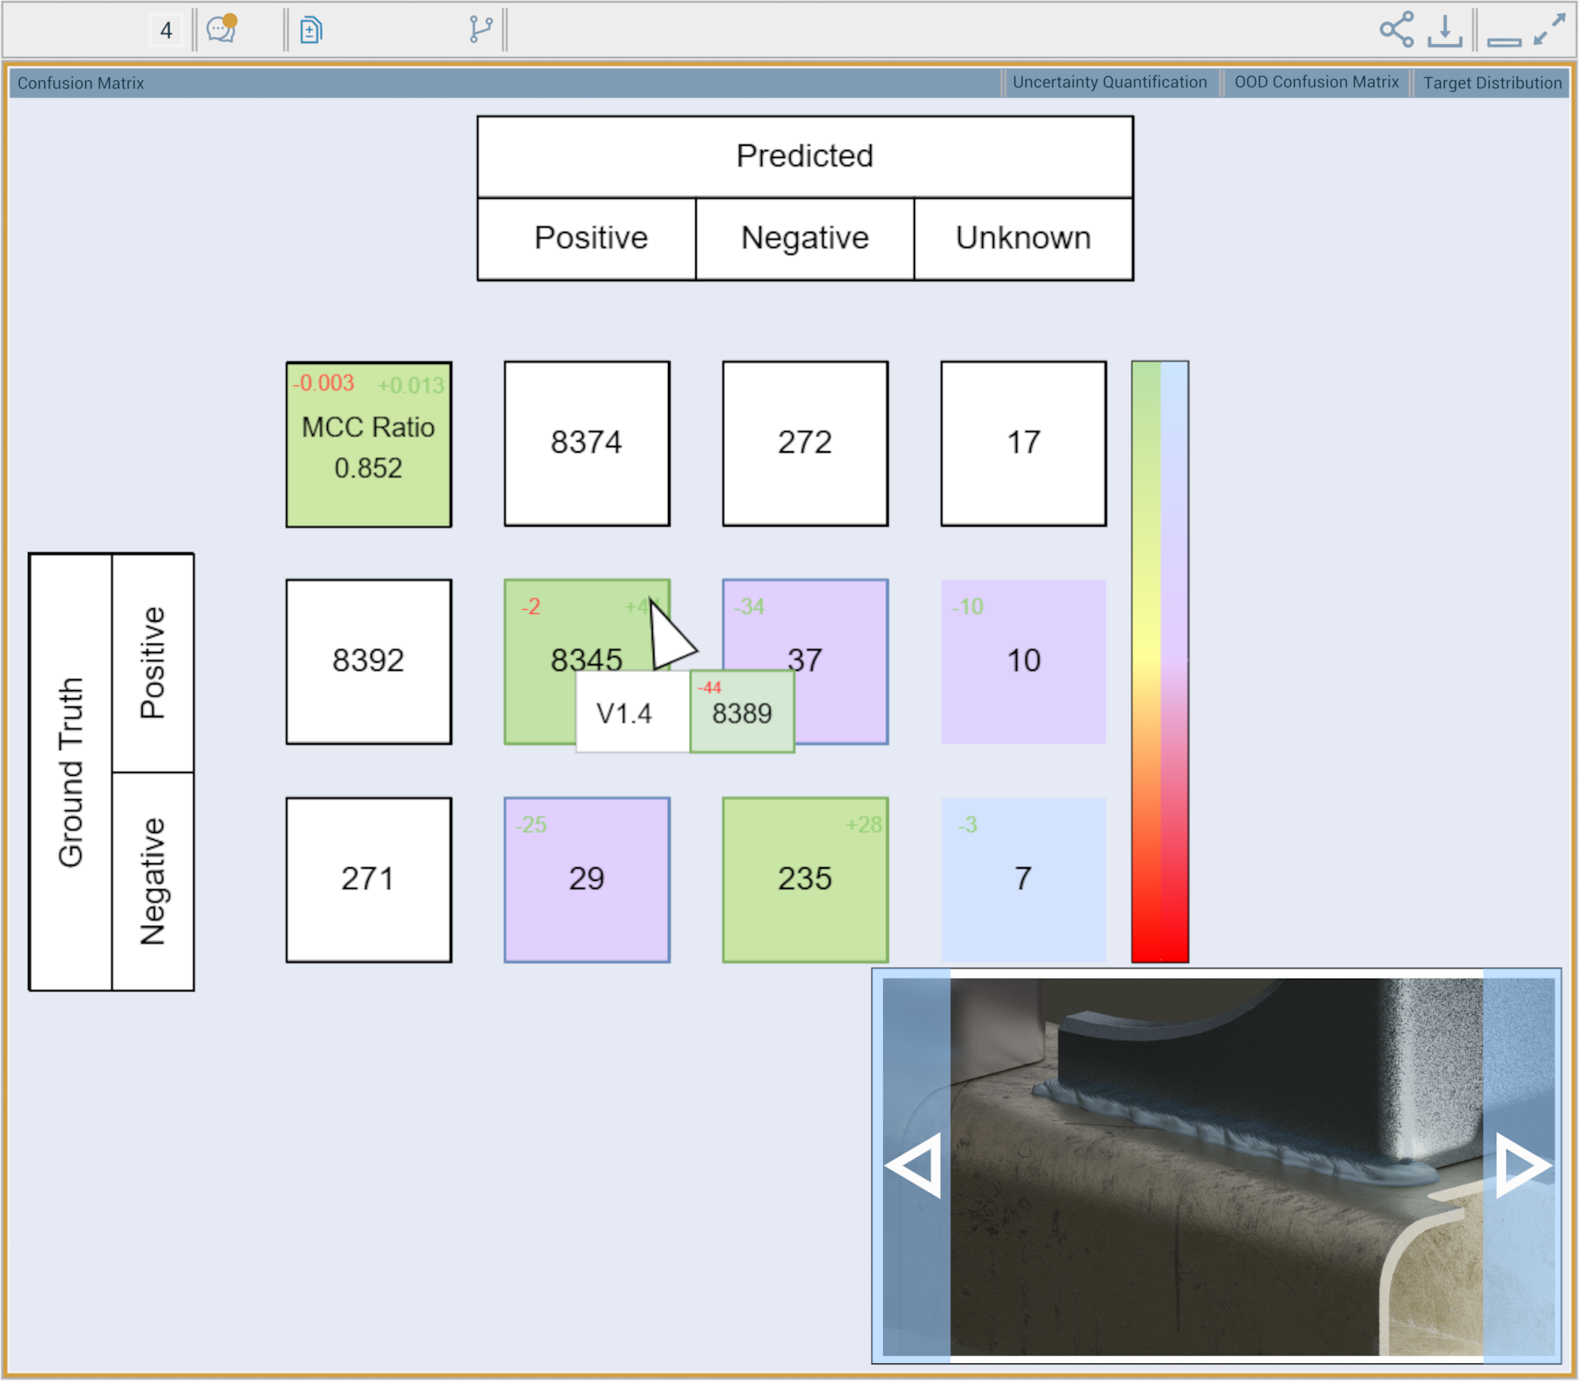
Task: Click the red-green color scale bar
Action: tap(1160, 661)
